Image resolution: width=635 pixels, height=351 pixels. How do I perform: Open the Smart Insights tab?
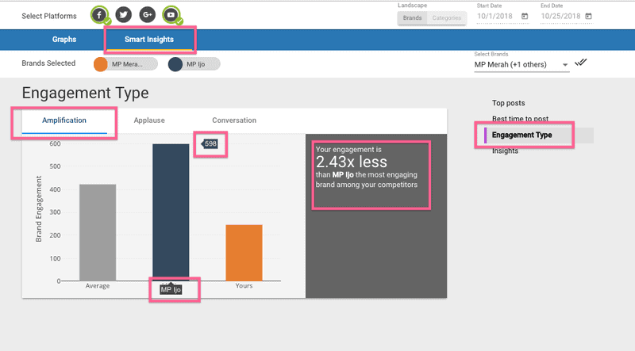tap(149, 39)
